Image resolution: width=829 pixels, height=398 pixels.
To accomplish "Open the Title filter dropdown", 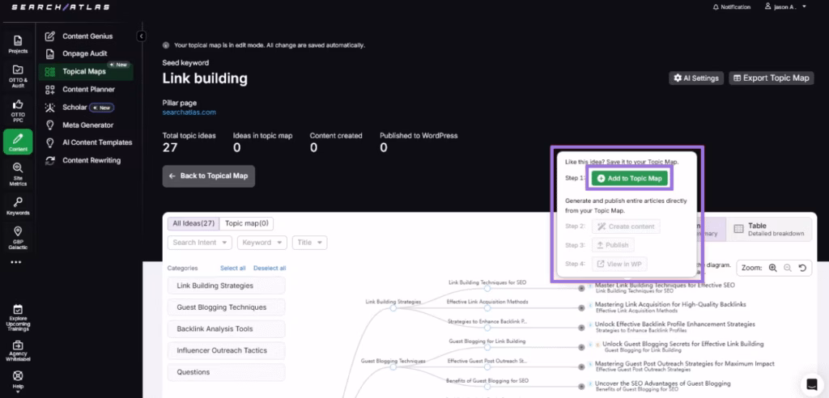I will tap(309, 242).
